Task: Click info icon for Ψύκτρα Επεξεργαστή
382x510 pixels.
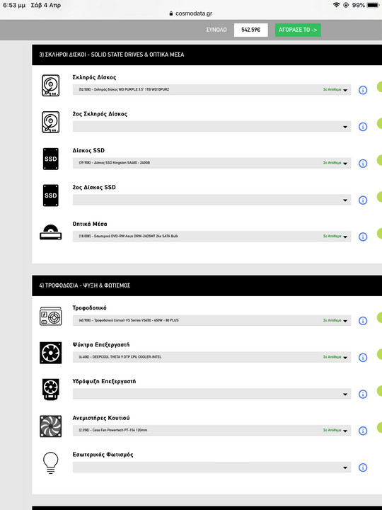Action: pos(363,358)
